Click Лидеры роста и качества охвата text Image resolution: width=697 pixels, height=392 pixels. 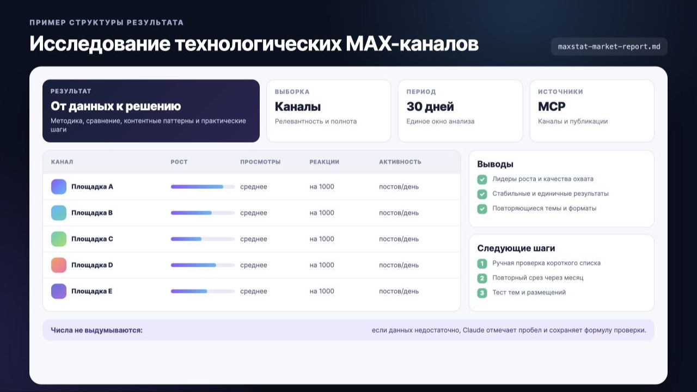[x=543, y=179]
